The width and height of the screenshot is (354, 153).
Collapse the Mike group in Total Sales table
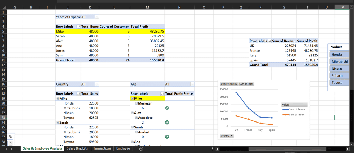(57, 98)
